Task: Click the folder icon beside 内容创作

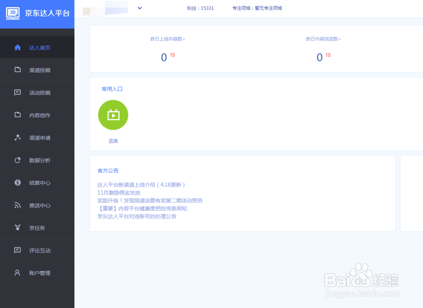Action: 17,115
